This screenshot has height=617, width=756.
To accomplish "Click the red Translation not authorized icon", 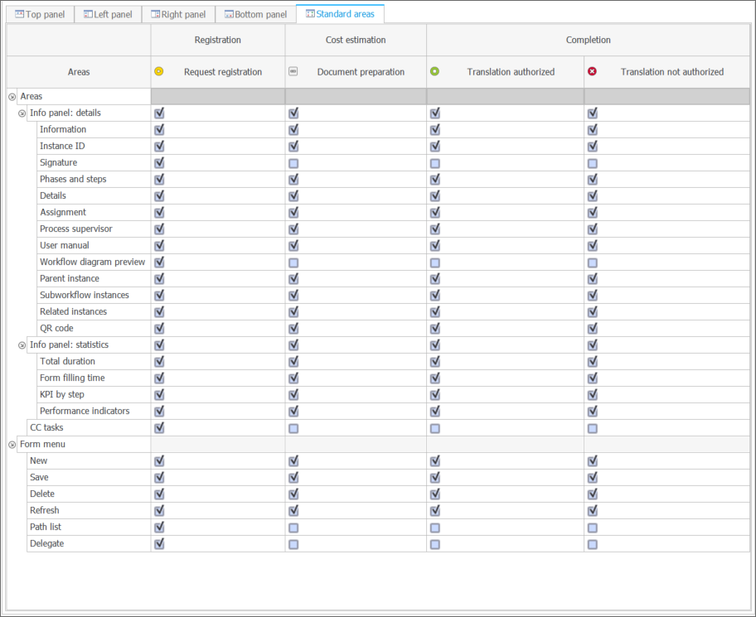I will [x=592, y=71].
